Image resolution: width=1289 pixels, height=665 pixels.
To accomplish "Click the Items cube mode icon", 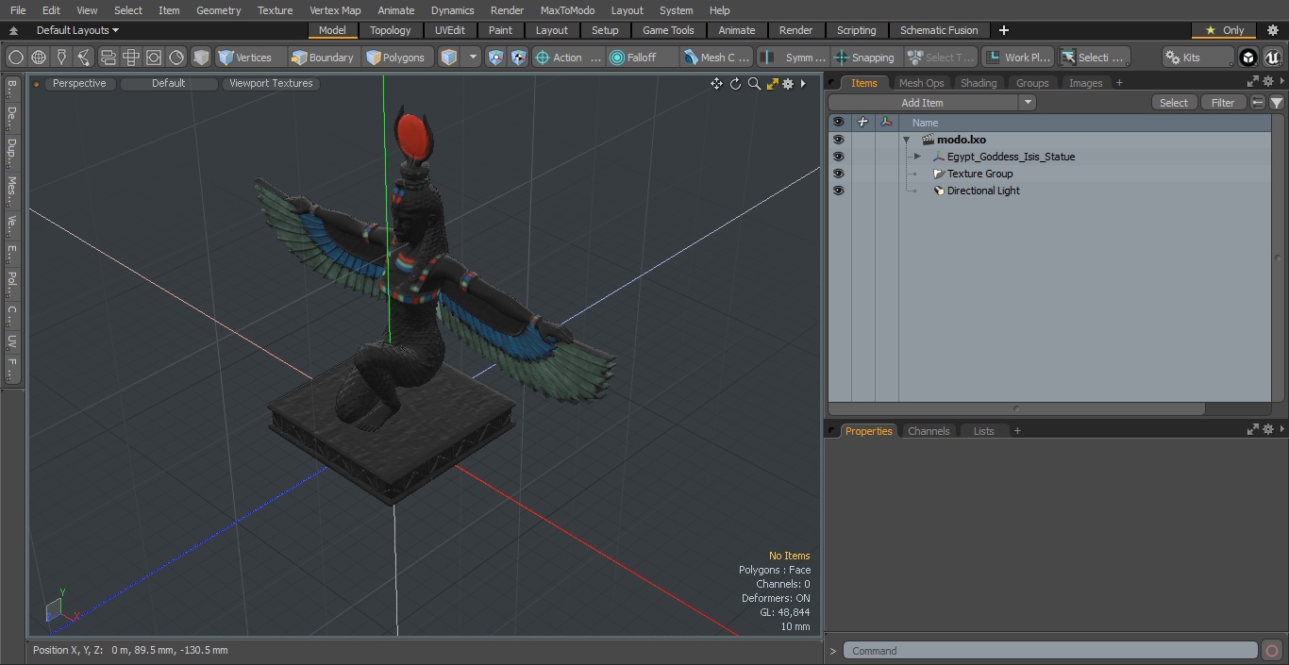I will pyautogui.click(x=449, y=58).
